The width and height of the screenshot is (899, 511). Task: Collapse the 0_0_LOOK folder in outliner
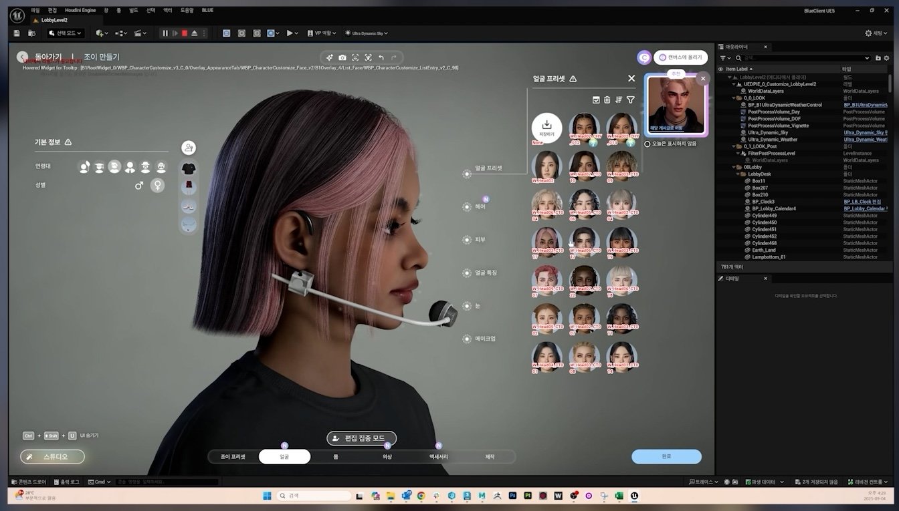point(734,98)
